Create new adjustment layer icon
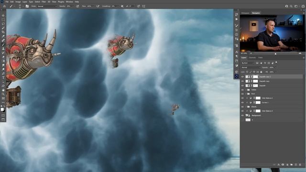This screenshot has height=172, width=306. [287, 164]
